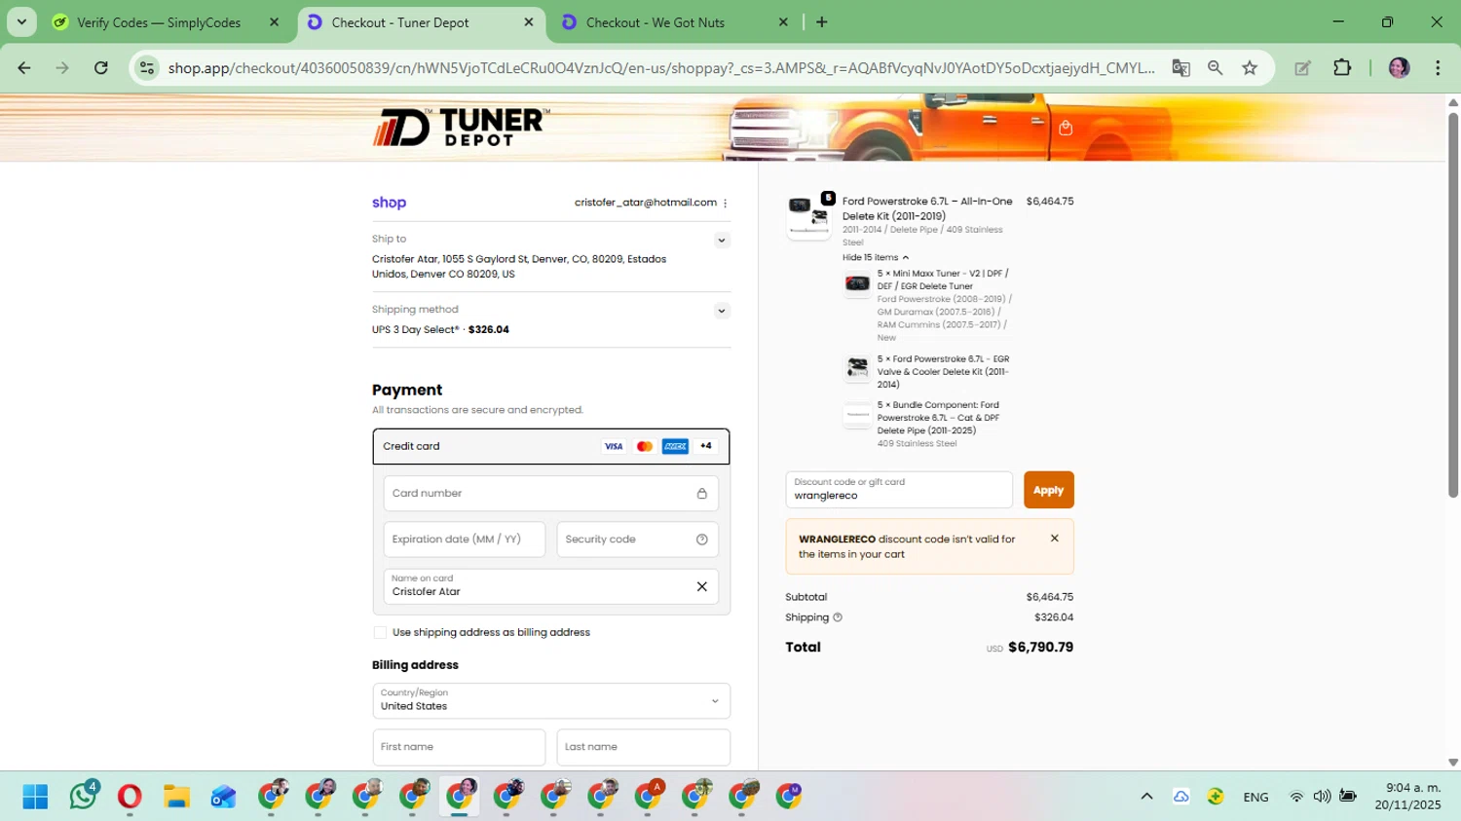Image resolution: width=1461 pixels, height=821 pixels.
Task: Open the cart bag icon in banner
Action: [x=1066, y=128]
